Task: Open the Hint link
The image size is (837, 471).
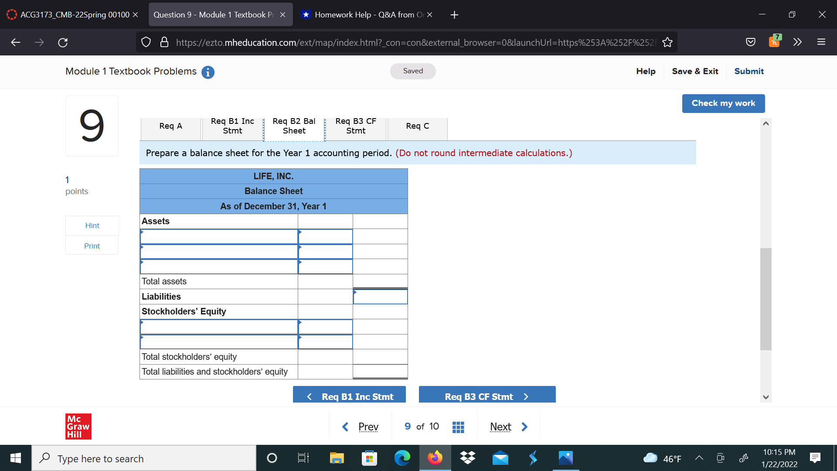Action: 92,225
